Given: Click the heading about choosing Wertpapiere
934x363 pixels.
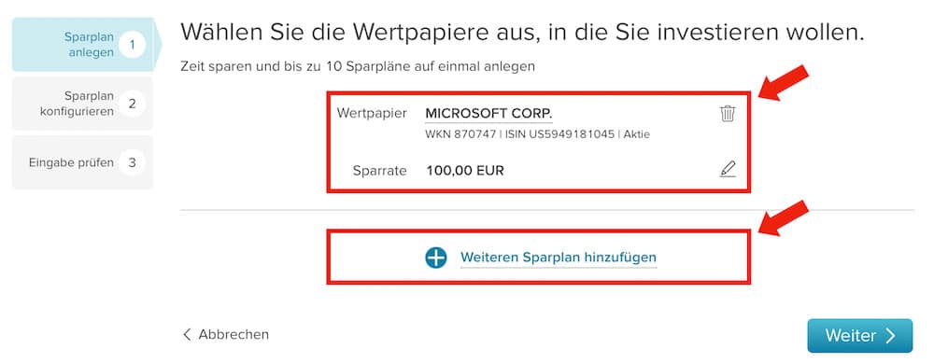Looking at the screenshot, I should click(x=522, y=32).
